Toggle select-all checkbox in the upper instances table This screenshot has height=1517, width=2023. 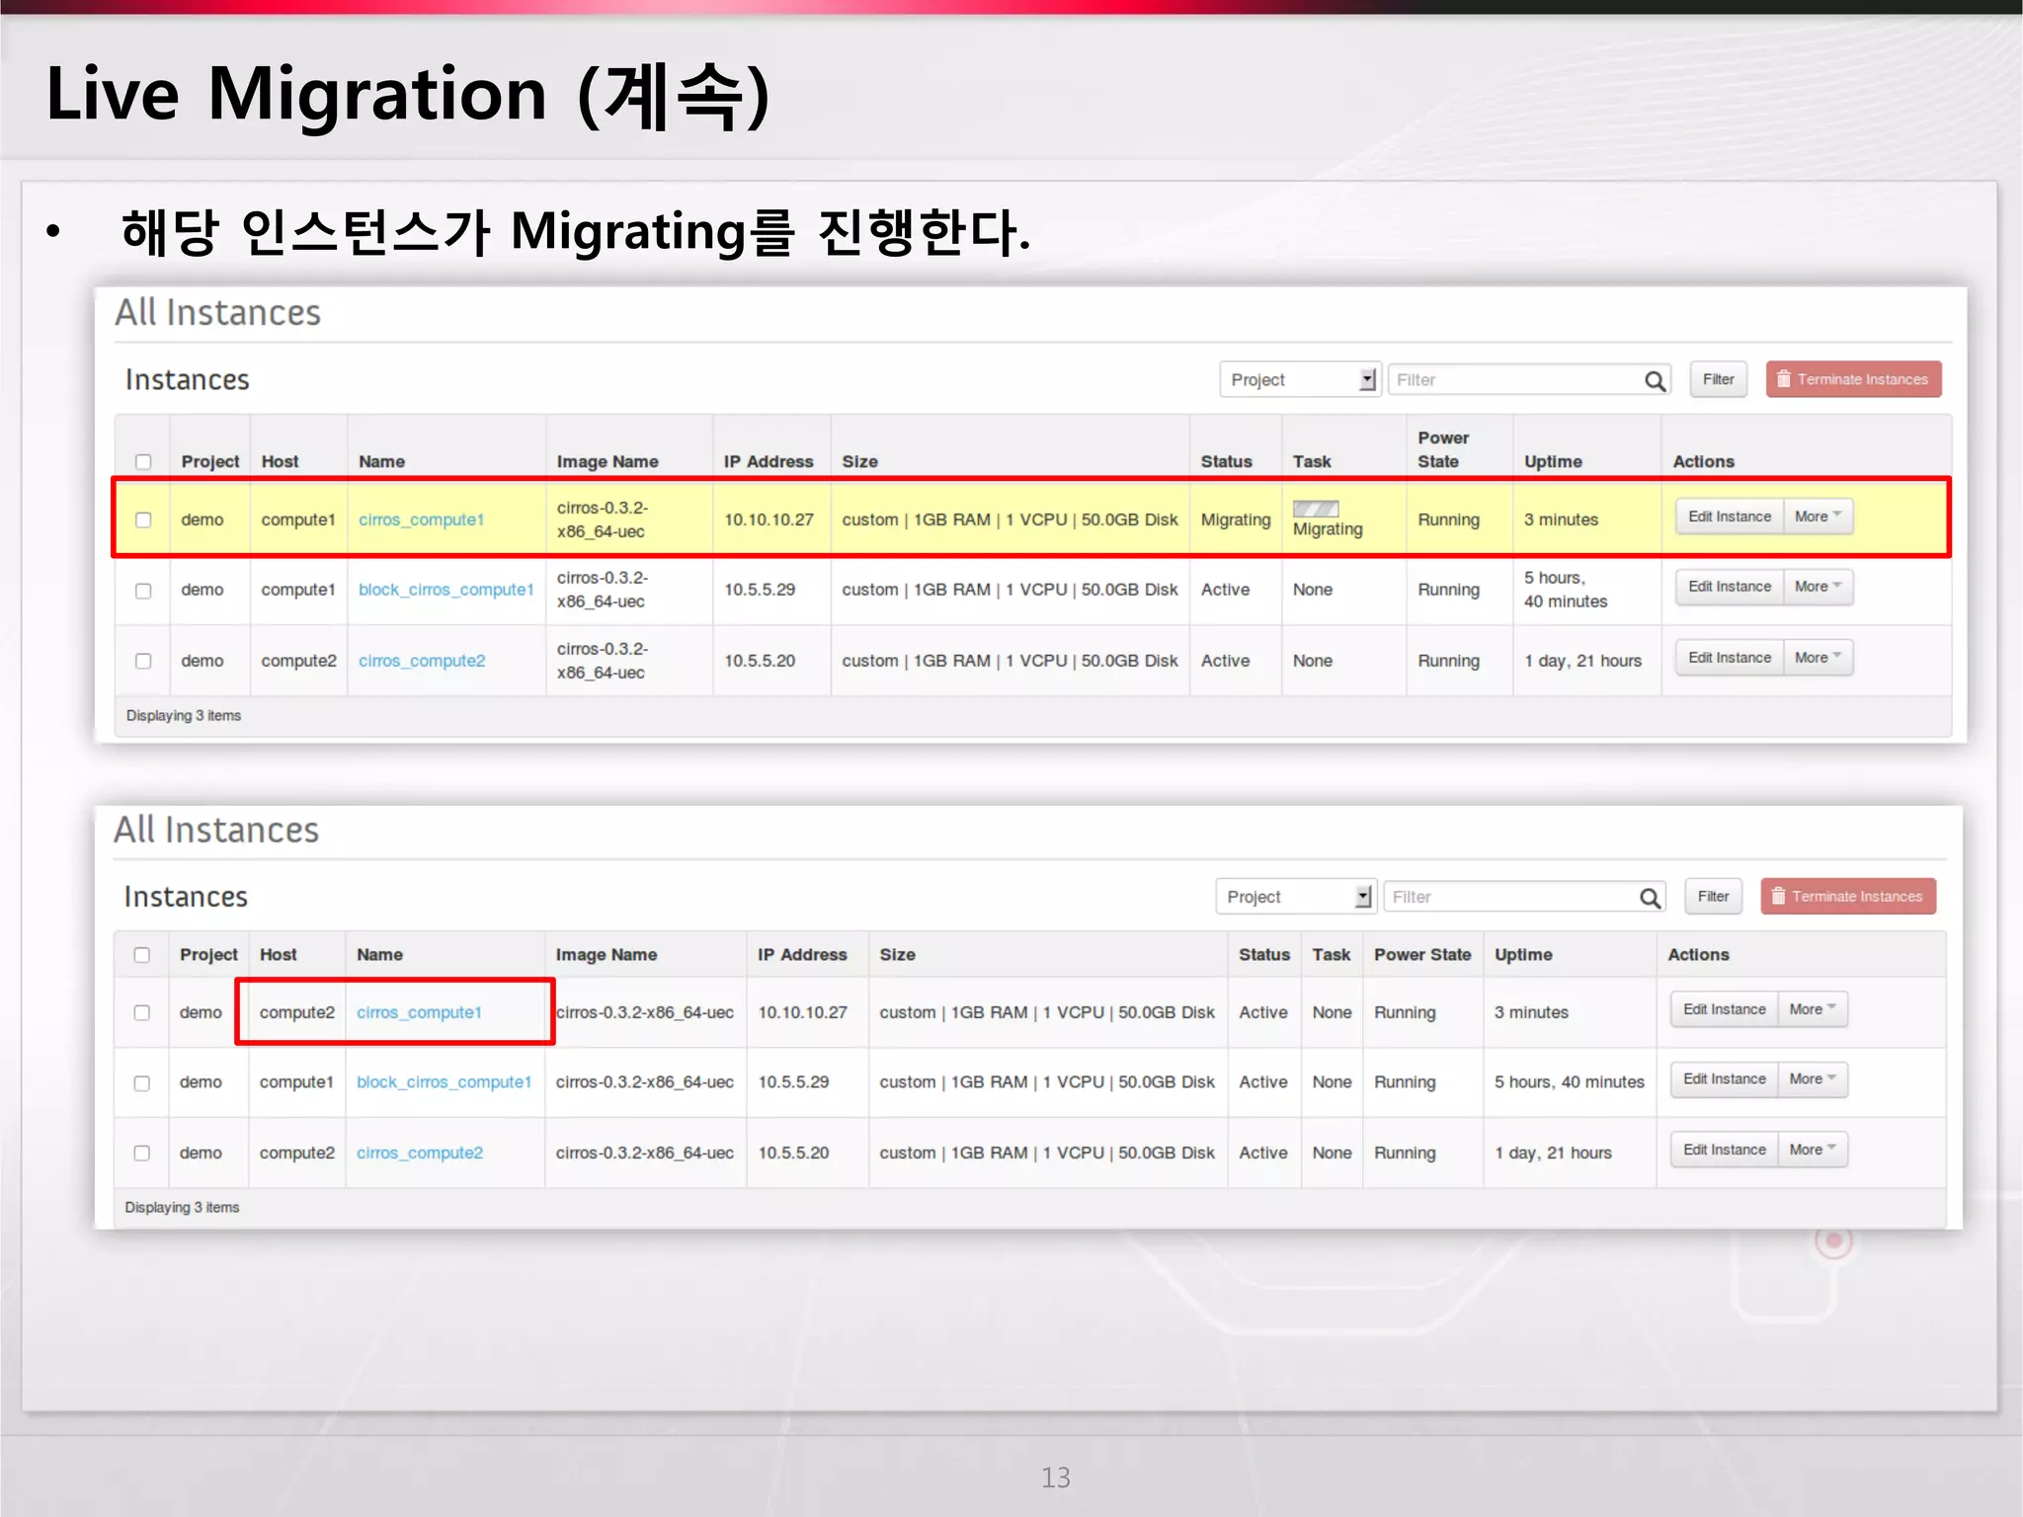[x=143, y=461]
